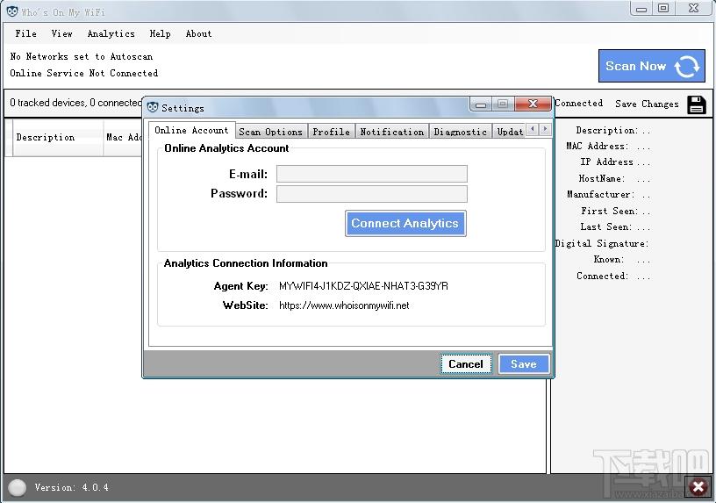Click the Connect Analytics button
716x503 pixels.
[405, 223]
